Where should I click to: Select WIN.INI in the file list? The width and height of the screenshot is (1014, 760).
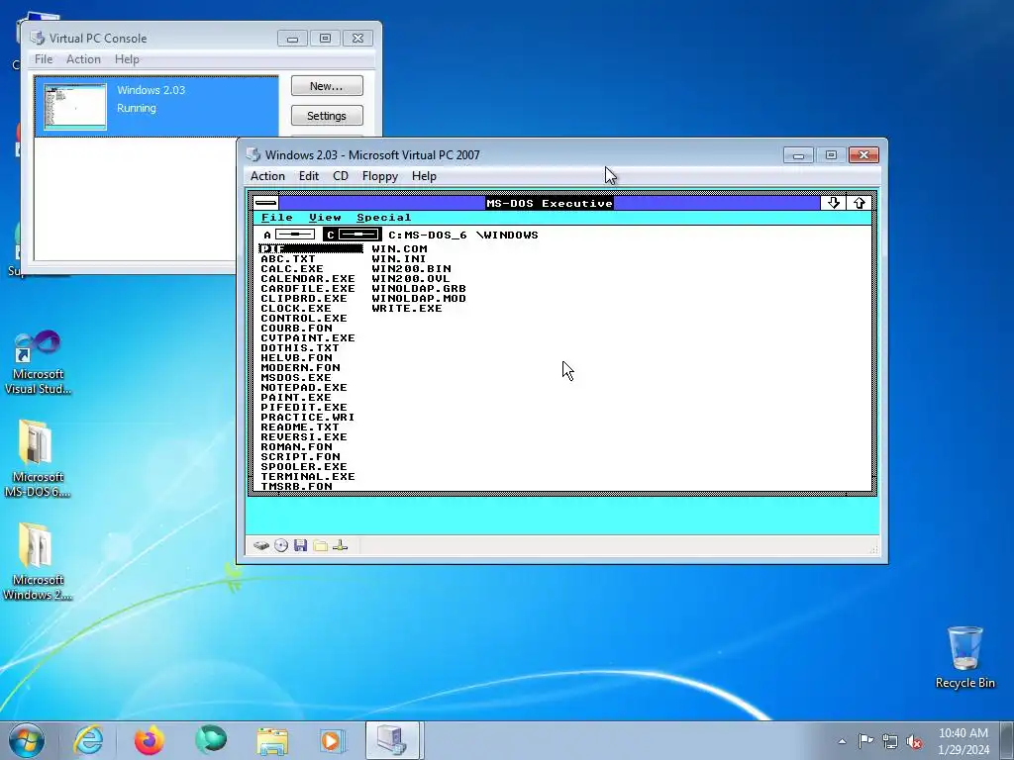(399, 258)
